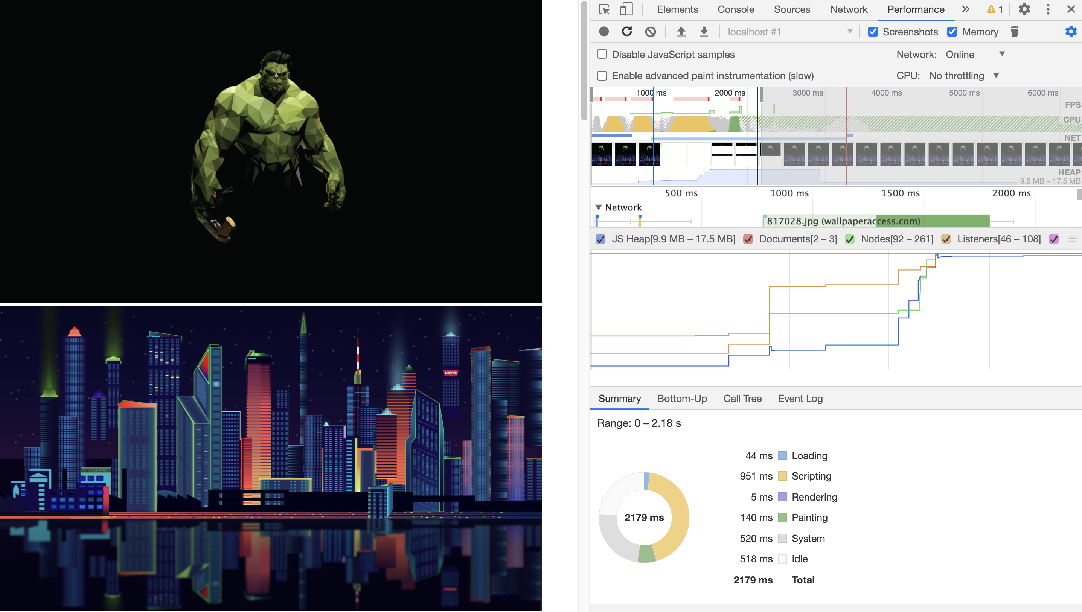
Task: Toggle the Screenshots checkbox
Action: 873,32
